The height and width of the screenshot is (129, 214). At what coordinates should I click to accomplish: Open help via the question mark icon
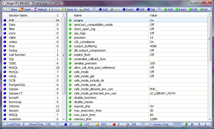(x=199, y=124)
